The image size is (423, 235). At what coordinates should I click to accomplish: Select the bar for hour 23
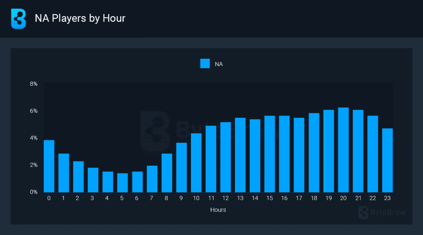(x=387, y=160)
